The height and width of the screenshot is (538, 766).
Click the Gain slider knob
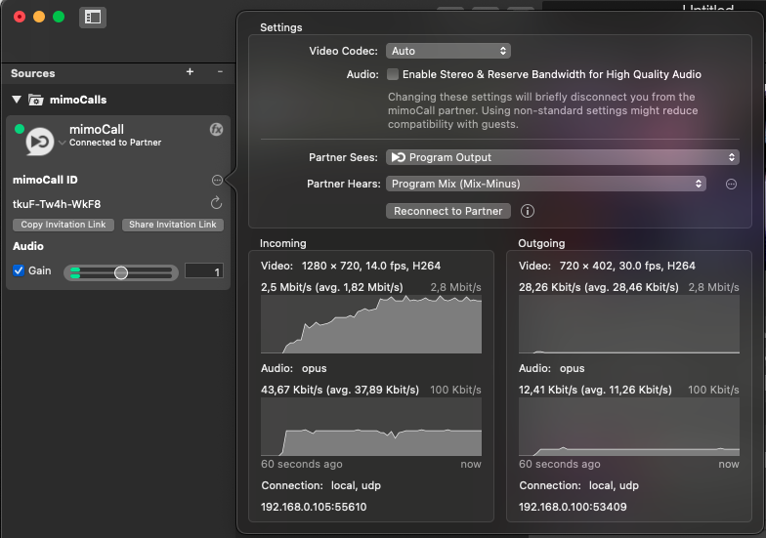click(x=121, y=272)
